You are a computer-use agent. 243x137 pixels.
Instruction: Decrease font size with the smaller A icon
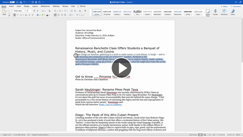coord(38,11)
